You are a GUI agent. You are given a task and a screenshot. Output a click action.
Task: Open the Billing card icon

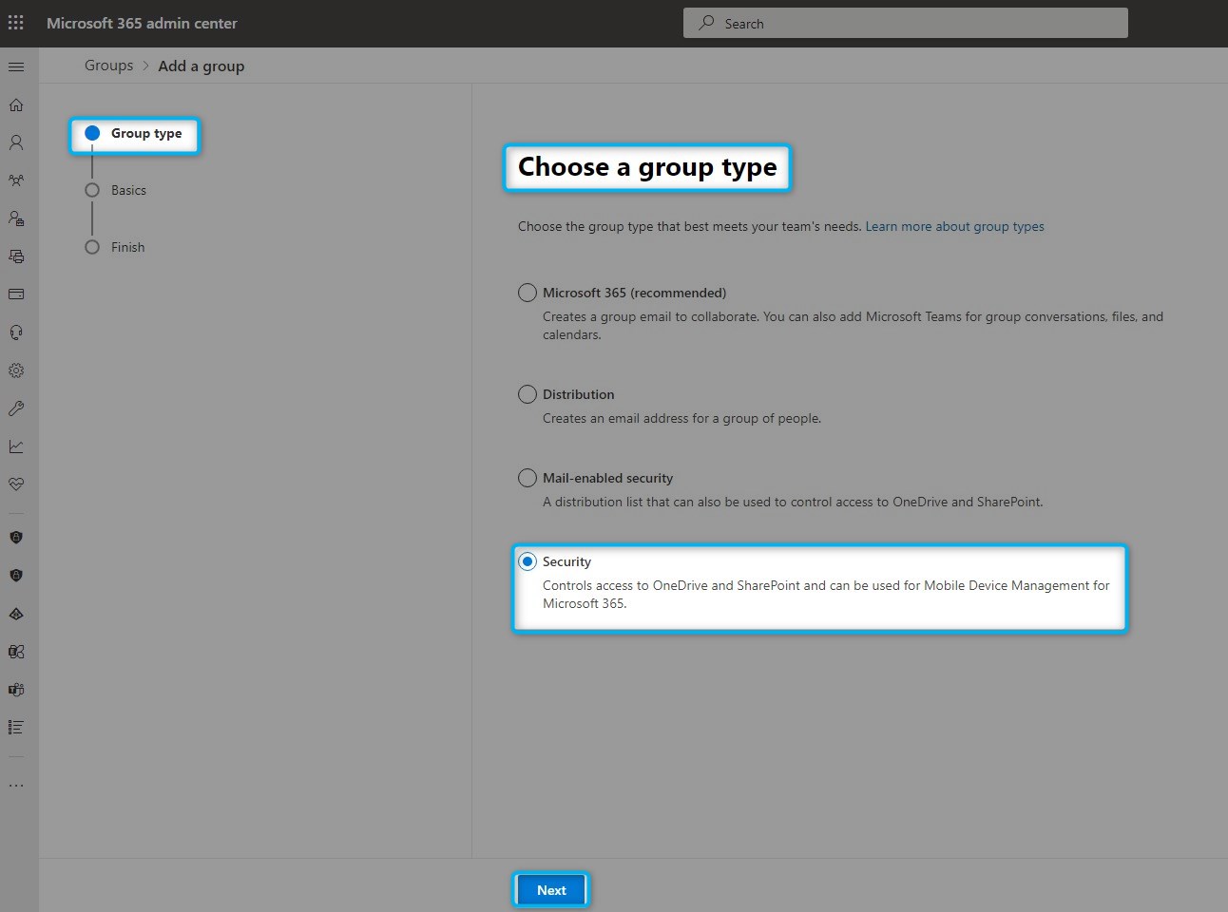coord(16,294)
